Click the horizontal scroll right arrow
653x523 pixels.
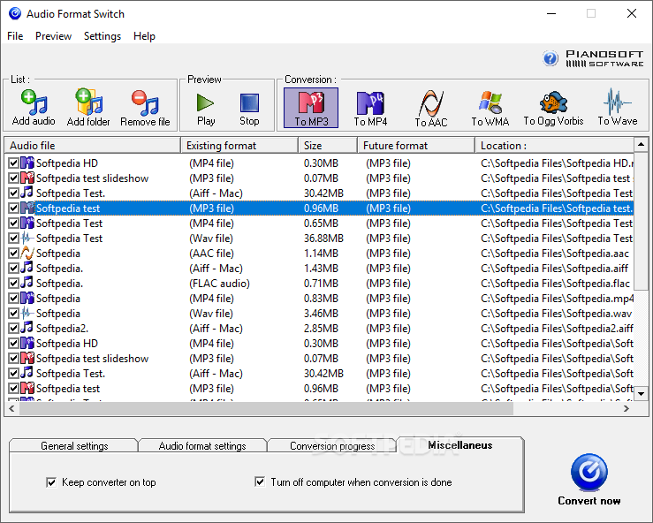pos(626,409)
